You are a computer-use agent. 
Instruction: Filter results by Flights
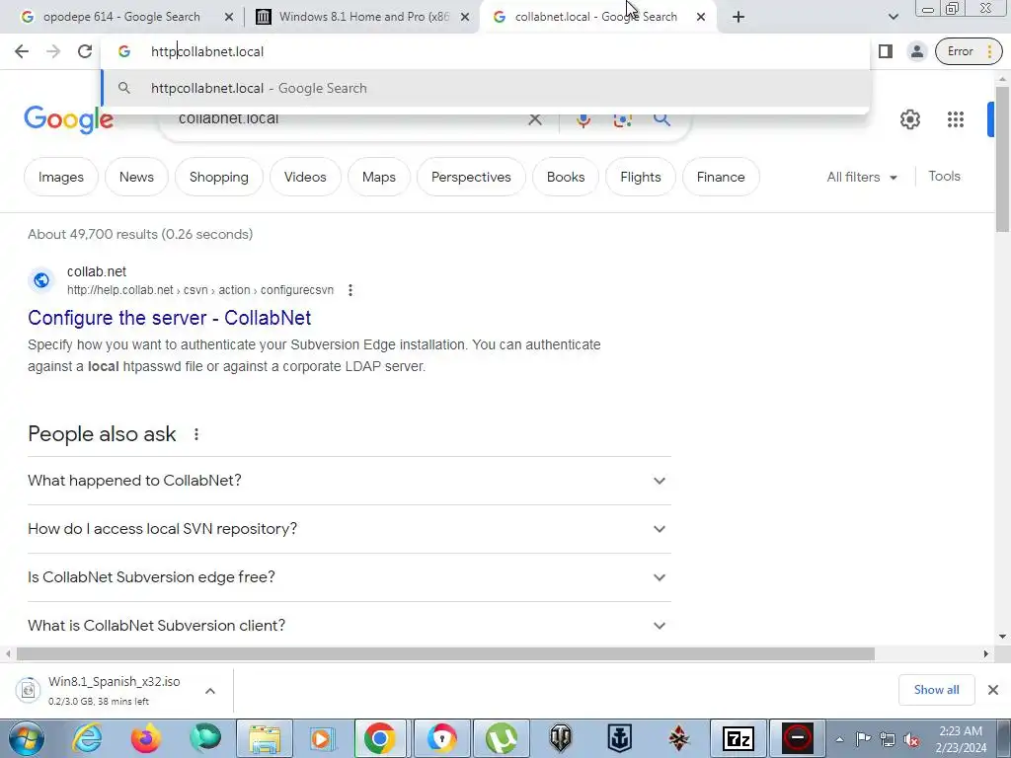coord(641,177)
